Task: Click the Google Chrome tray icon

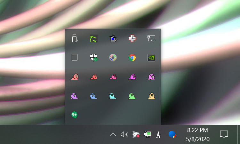Action: tap(132, 58)
